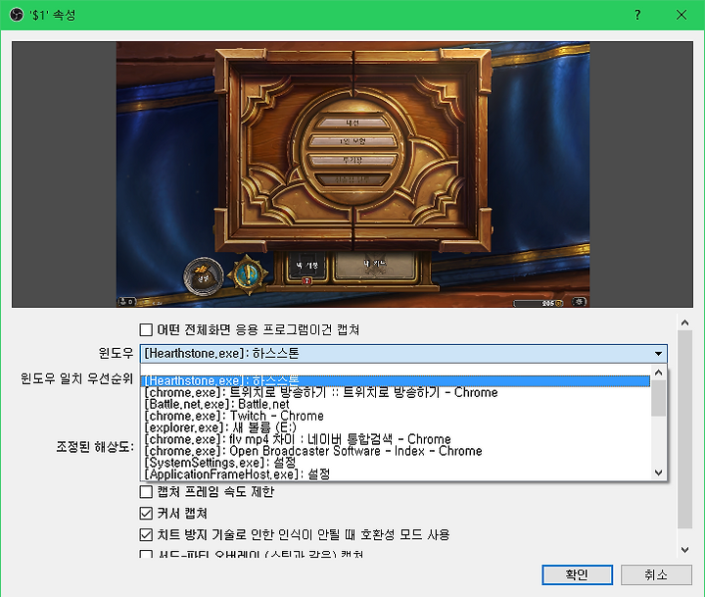The image size is (705, 597).
Task: Click dropdown list scroll down arrow
Action: click(659, 473)
